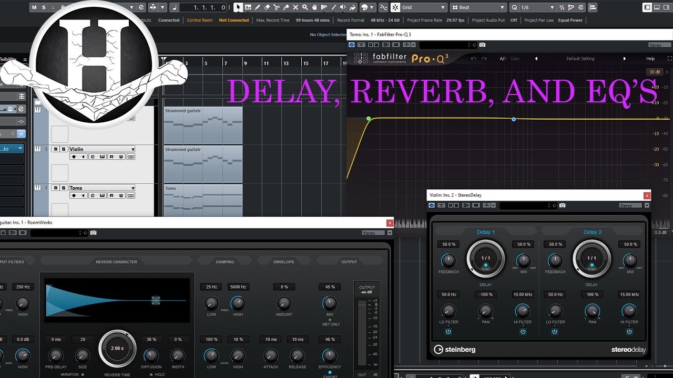Click camera snapshot icon in StereoDelay window
Image resolution: width=673 pixels, height=378 pixels.
[562, 205]
